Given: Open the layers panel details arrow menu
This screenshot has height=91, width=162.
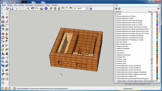Looking at the screenshot, I should tap(158, 9).
